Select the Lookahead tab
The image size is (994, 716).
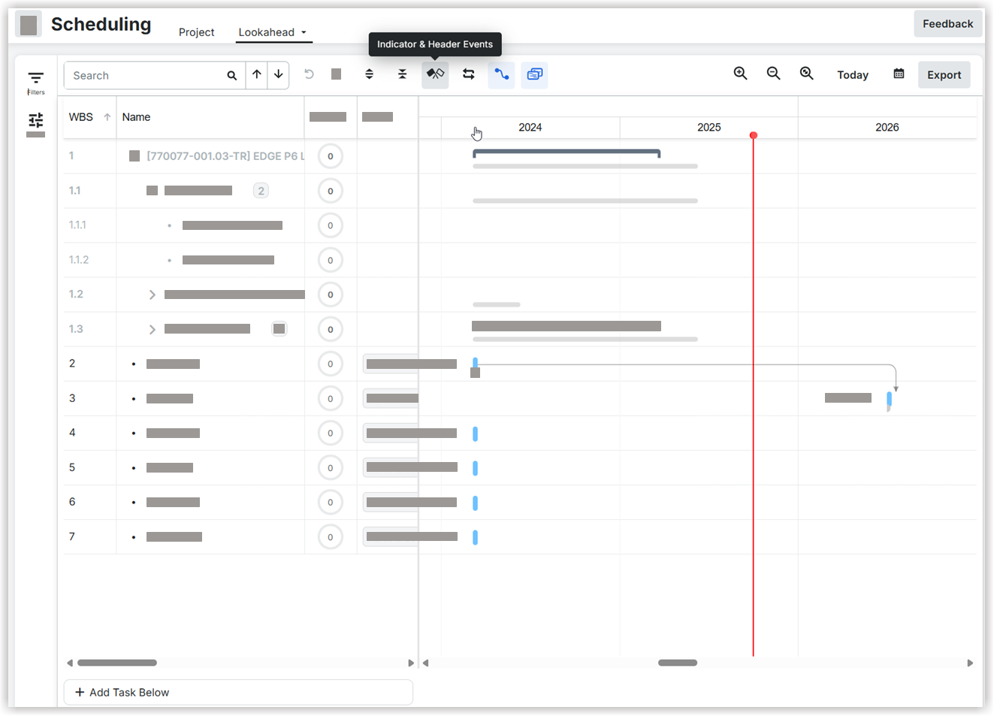coord(267,32)
